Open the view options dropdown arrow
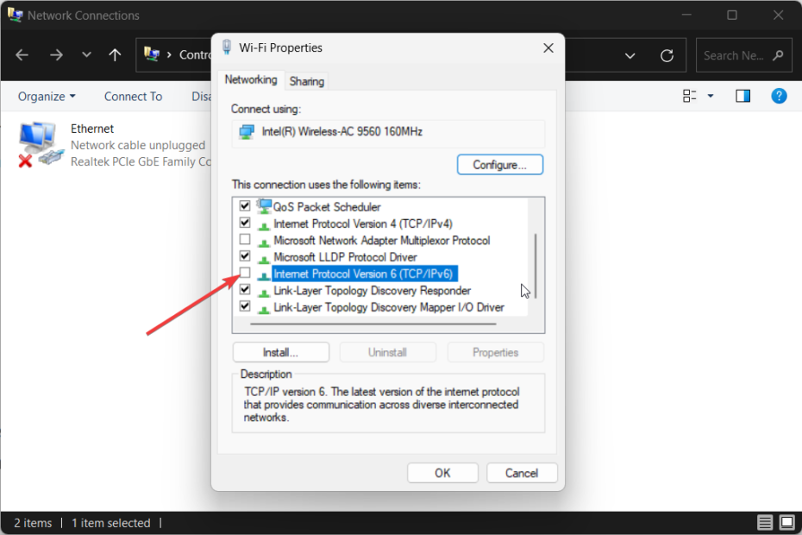This screenshot has width=802, height=535. click(710, 96)
